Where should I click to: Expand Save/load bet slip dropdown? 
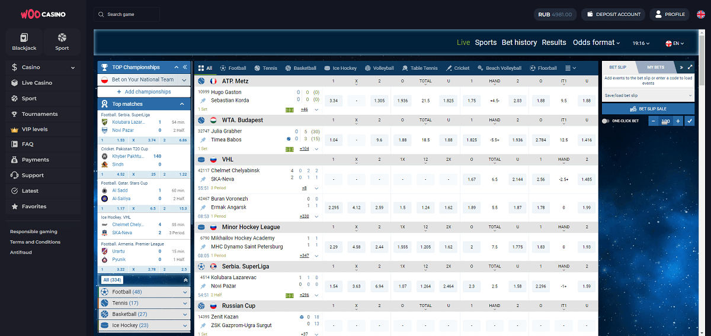click(x=648, y=95)
